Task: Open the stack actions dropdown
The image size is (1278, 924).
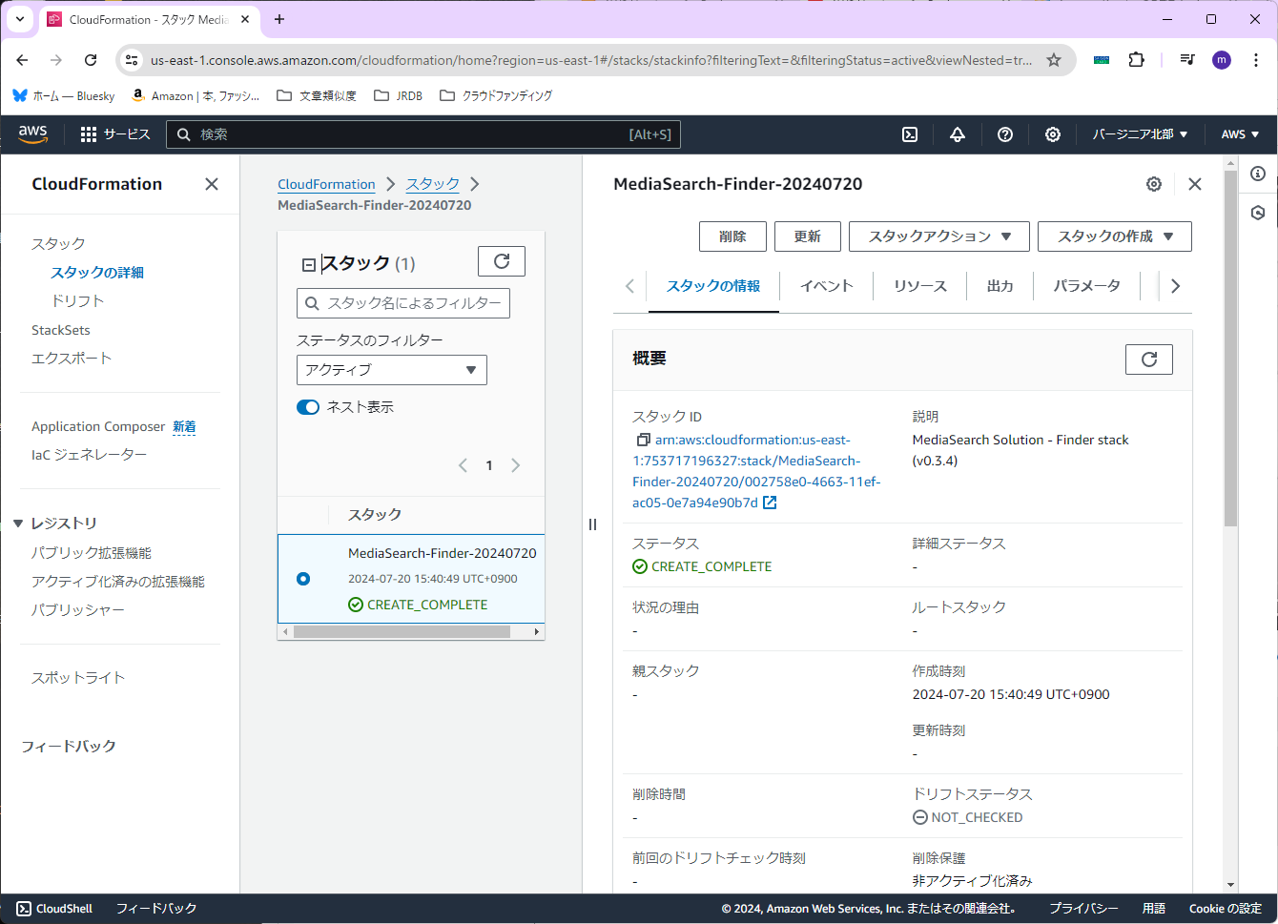Action: coord(939,236)
